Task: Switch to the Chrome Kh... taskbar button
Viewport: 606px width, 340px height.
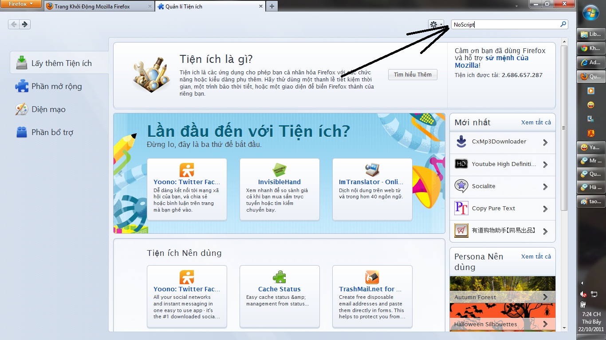Action: pyautogui.click(x=590, y=48)
